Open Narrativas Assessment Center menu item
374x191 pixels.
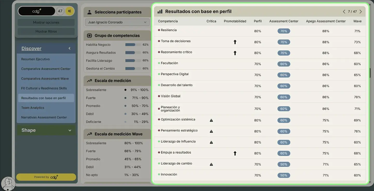pyautogui.click(x=44, y=117)
